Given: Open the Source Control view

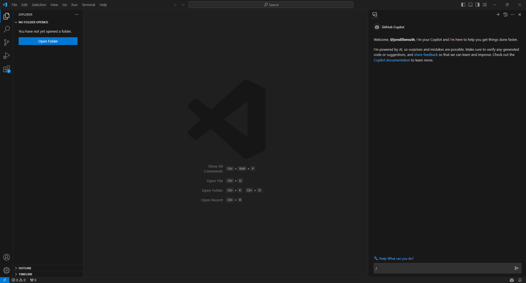Looking at the screenshot, I should click(7, 43).
